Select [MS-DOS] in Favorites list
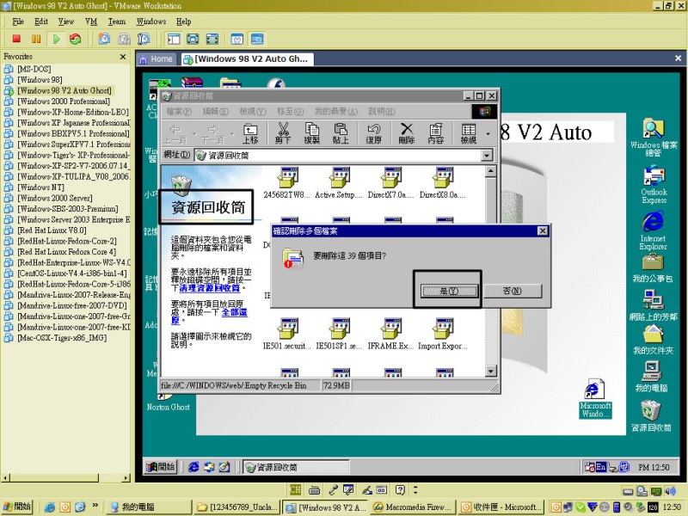The image size is (688, 516). pyautogui.click(x=34, y=69)
